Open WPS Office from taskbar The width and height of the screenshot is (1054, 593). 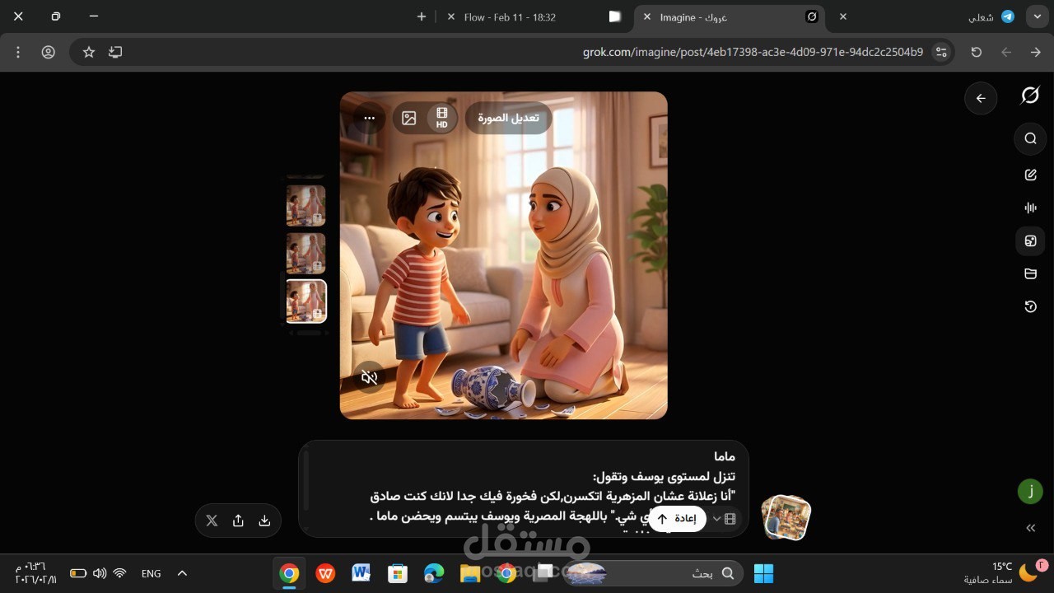325,573
